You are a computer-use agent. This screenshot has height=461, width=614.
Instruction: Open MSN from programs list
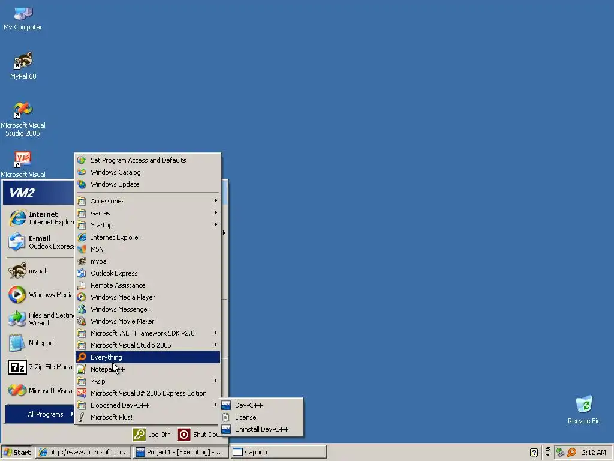click(148, 249)
